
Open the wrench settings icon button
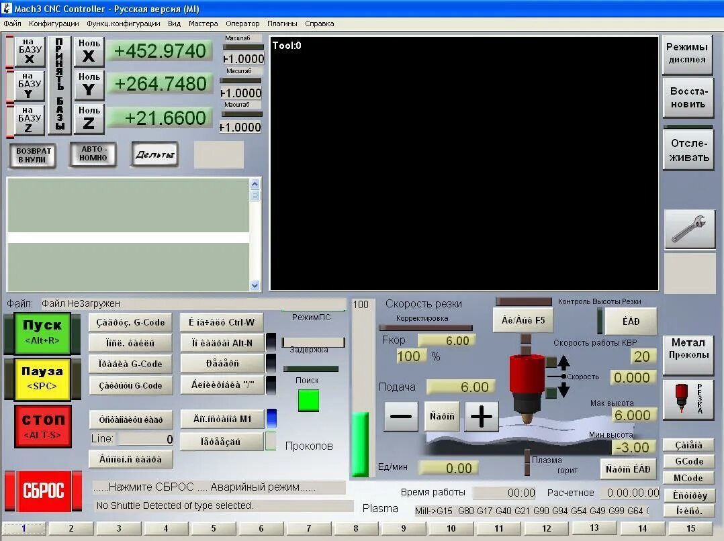[x=689, y=229]
